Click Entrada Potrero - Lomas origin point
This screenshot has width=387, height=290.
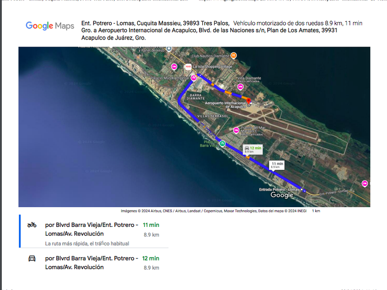(x=302, y=189)
